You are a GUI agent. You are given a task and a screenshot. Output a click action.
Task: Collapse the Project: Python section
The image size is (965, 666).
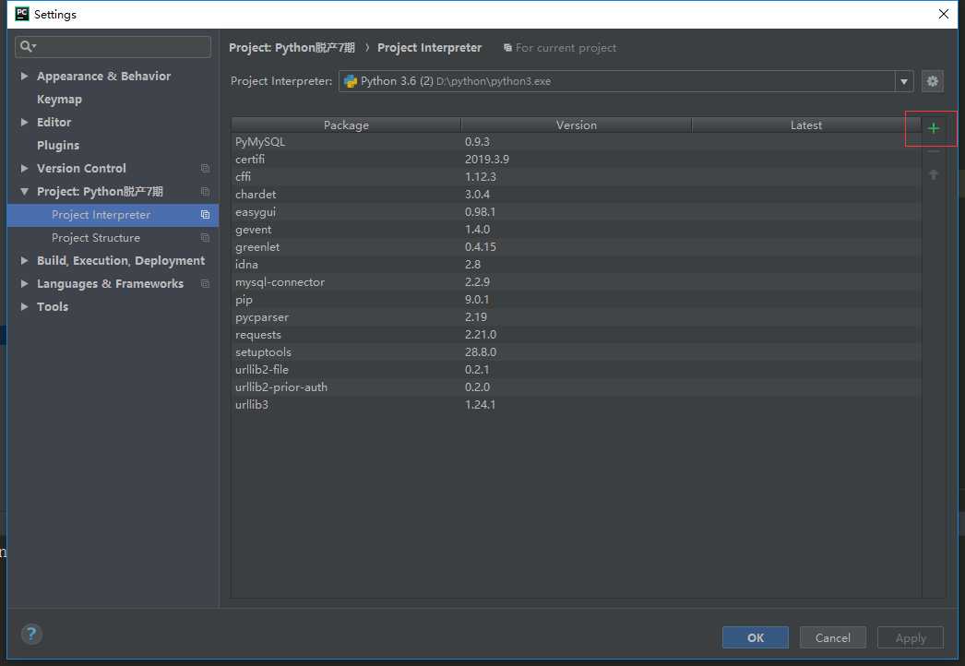click(x=24, y=192)
